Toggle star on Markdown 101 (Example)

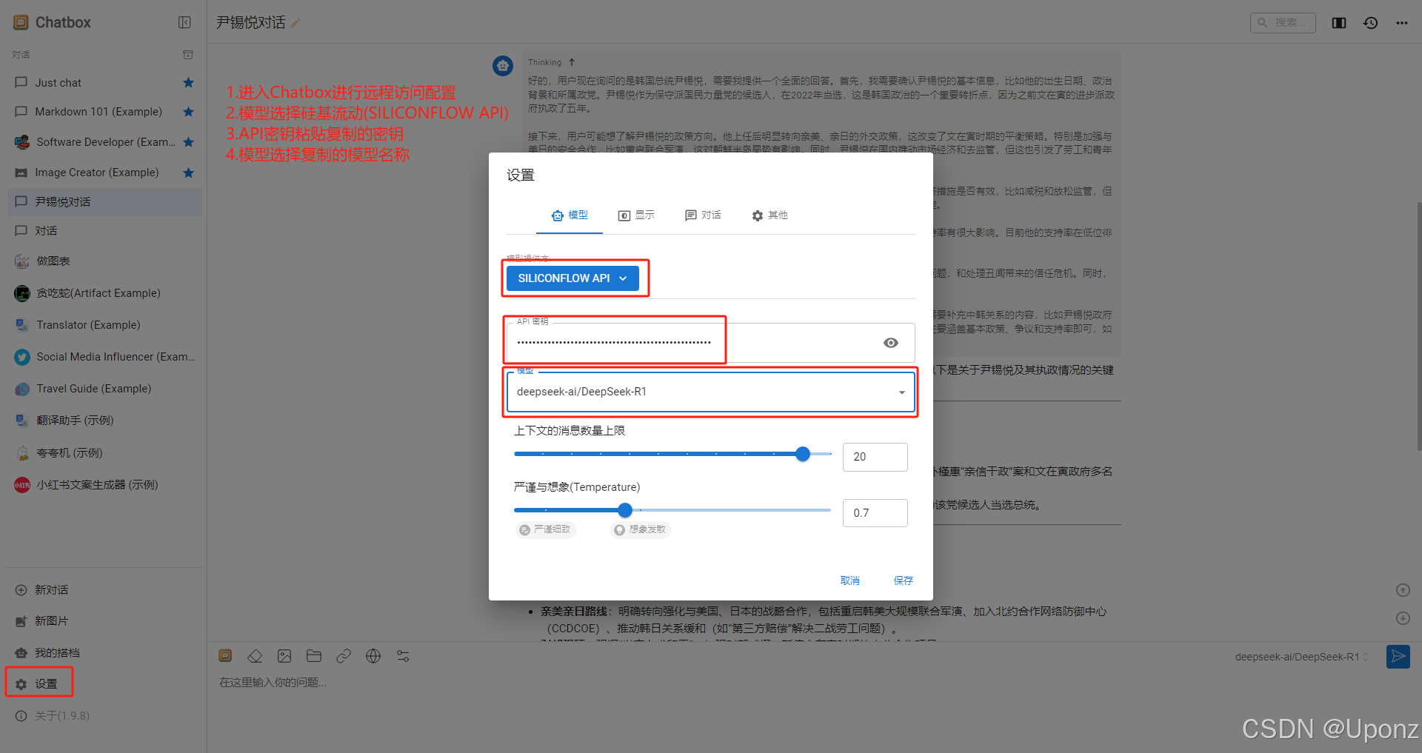[188, 112]
